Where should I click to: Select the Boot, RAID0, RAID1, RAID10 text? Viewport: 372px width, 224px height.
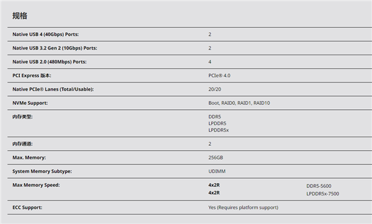pos(239,103)
